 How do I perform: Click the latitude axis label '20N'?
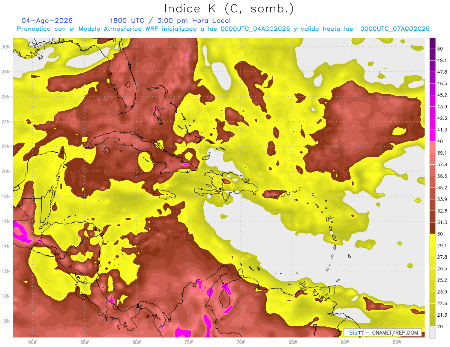pyautogui.click(x=6, y=171)
